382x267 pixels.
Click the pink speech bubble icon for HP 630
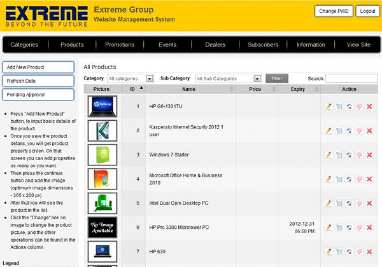coord(359,251)
